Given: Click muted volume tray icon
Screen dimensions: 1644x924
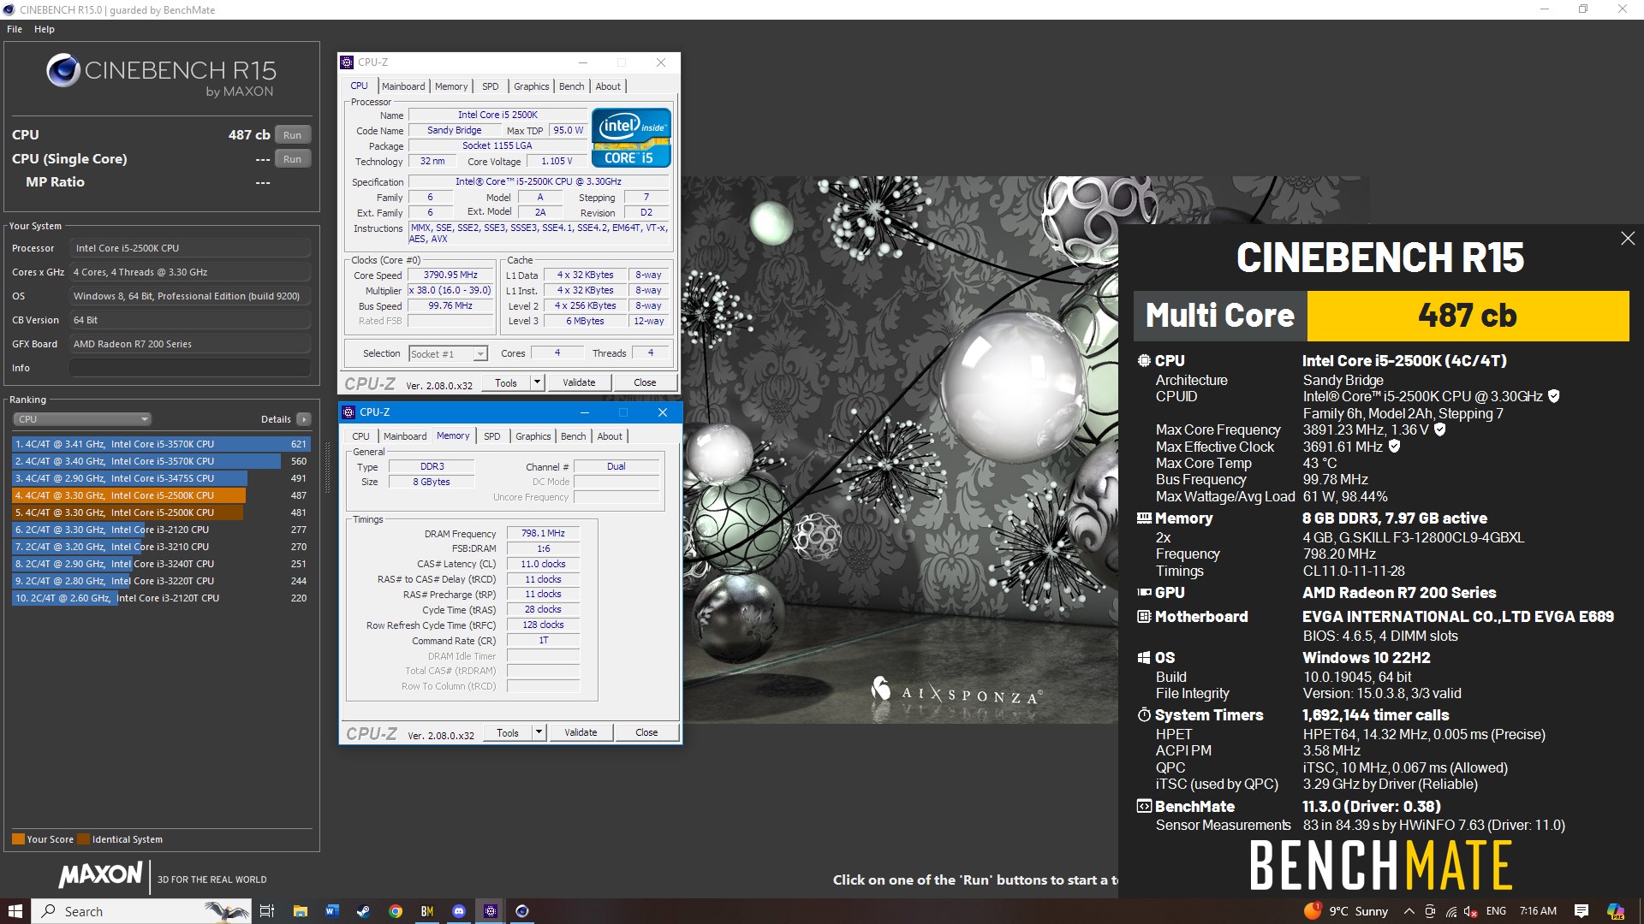Looking at the screenshot, I should (x=1472, y=911).
